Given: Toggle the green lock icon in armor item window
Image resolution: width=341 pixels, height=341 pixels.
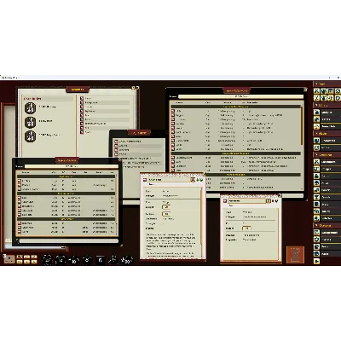Looking at the screenshot, I should tap(201, 180).
